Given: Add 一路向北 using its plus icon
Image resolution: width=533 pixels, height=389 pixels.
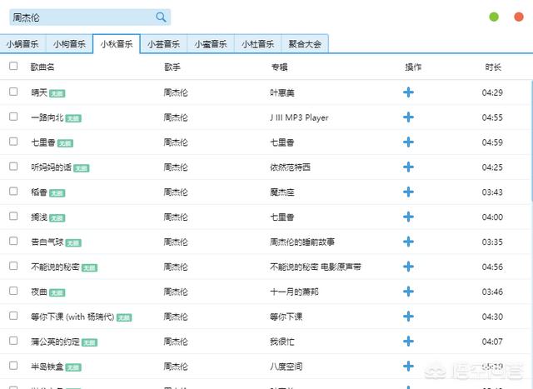Looking at the screenshot, I should [408, 117].
